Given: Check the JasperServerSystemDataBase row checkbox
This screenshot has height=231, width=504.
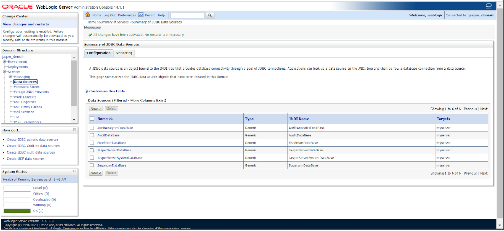Looking at the screenshot, I should point(92,158).
